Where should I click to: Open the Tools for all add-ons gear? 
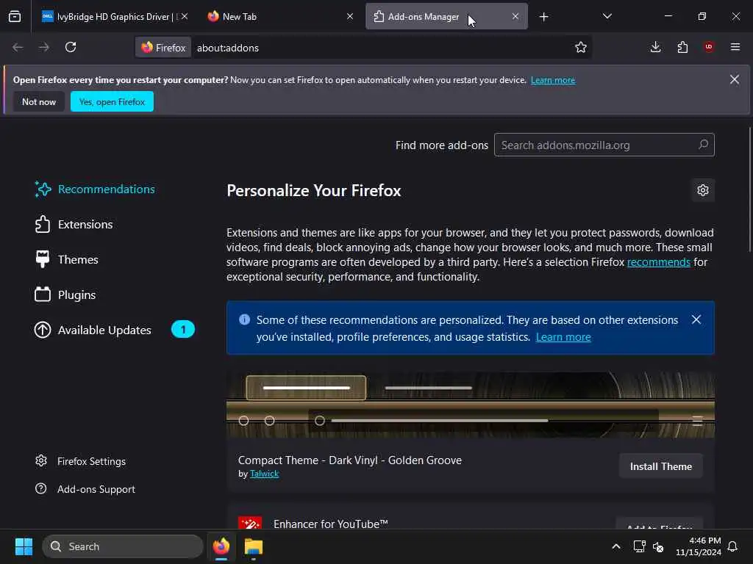click(702, 190)
